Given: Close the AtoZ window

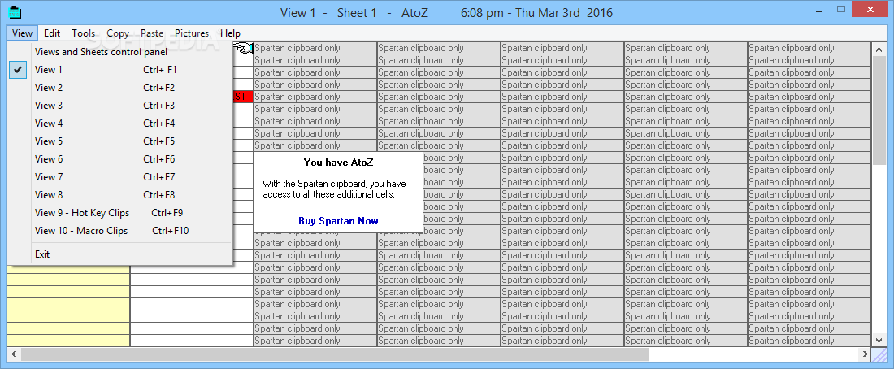Looking at the screenshot, I should click(871, 10).
